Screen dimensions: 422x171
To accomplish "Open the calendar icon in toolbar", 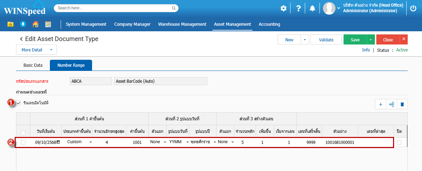I will coord(48,24).
